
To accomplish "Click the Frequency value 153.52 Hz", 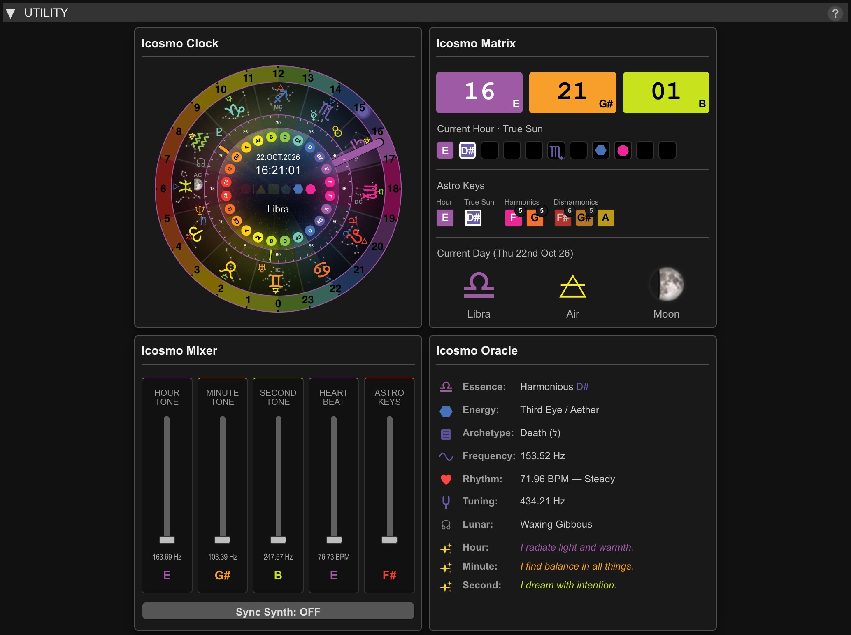I will pos(542,456).
